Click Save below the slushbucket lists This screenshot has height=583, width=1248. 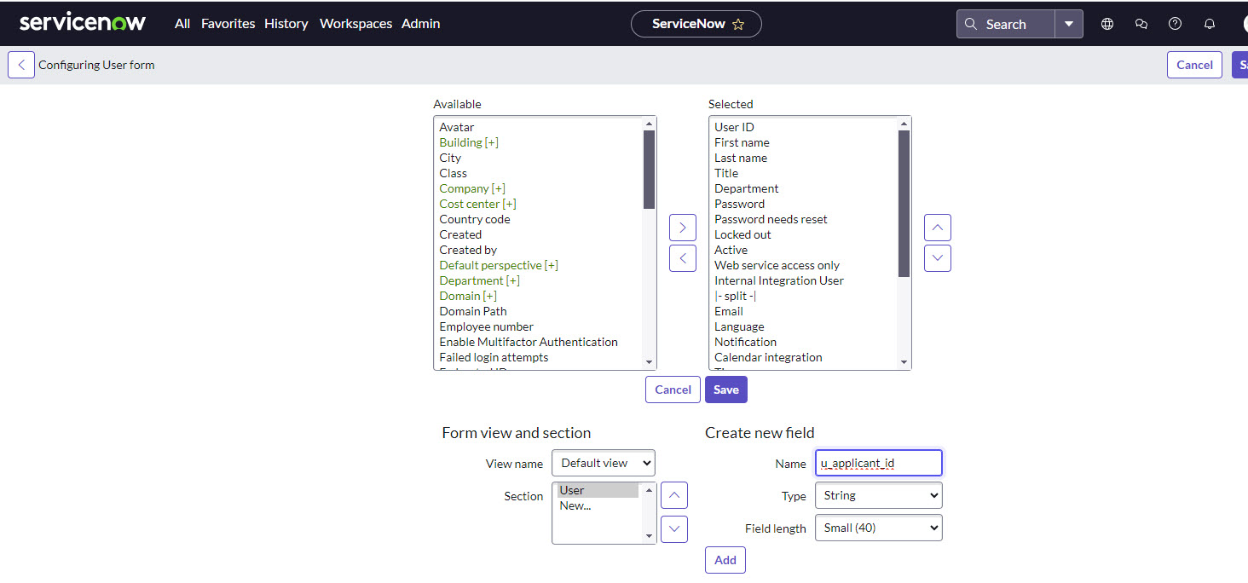coord(726,390)
